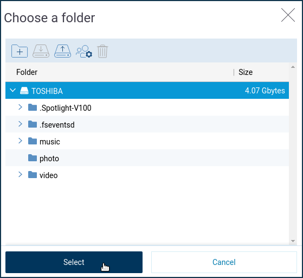Click the Folder column header
The height and width of the screenshot is (278, 303).
pos(27,72)
